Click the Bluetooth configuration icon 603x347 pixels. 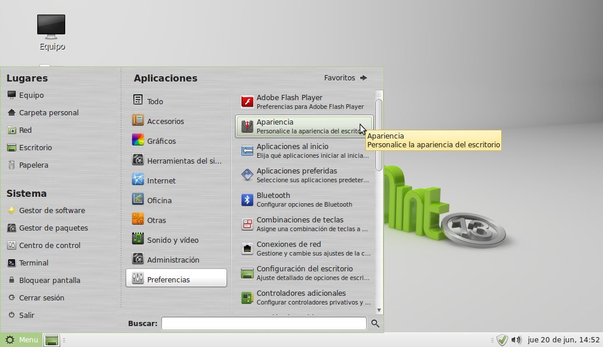tap(249, 199)
